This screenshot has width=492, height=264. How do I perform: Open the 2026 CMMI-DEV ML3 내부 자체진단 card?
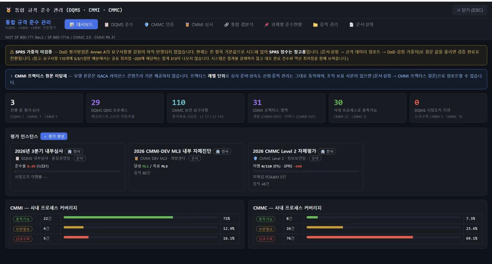[186, 167]
